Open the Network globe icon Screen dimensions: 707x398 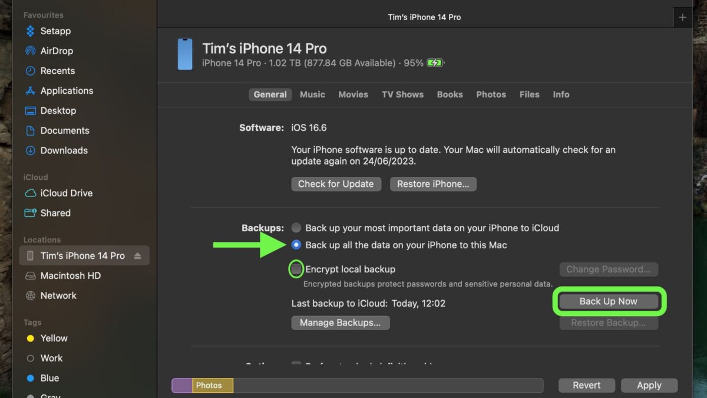click(x=30, y=296)
